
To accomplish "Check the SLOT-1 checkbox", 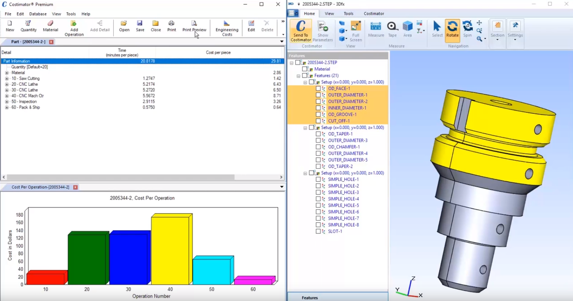I will 318,231.
